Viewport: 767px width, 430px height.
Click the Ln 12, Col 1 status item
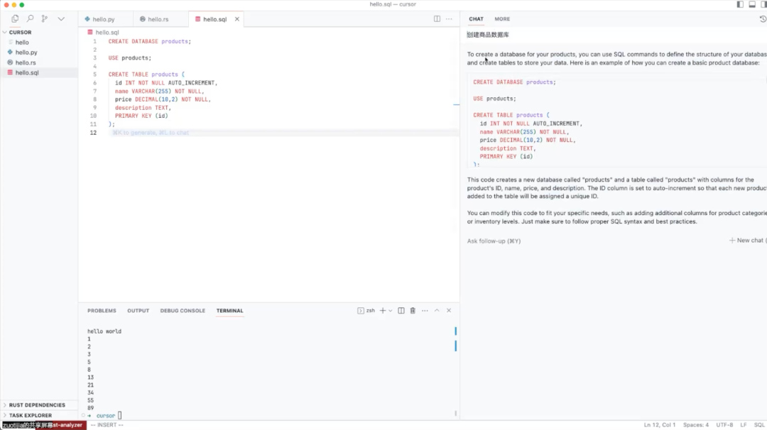click(x=659, y=425)
